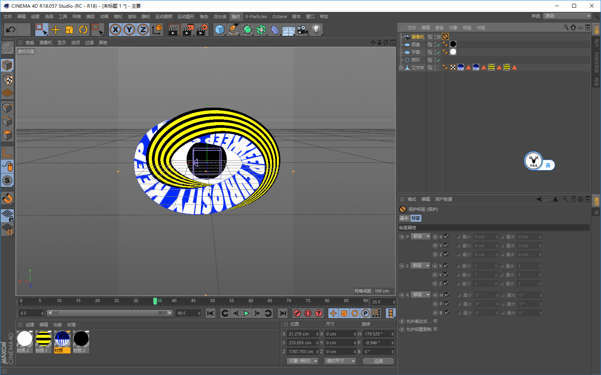Viewport: 601px width, 375px height.
Task: Open the S 锁定 dropdown
Action: (421, 266)
